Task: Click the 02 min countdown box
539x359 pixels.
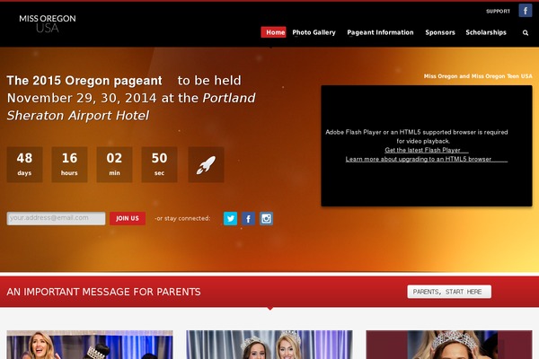Action: 114,164
